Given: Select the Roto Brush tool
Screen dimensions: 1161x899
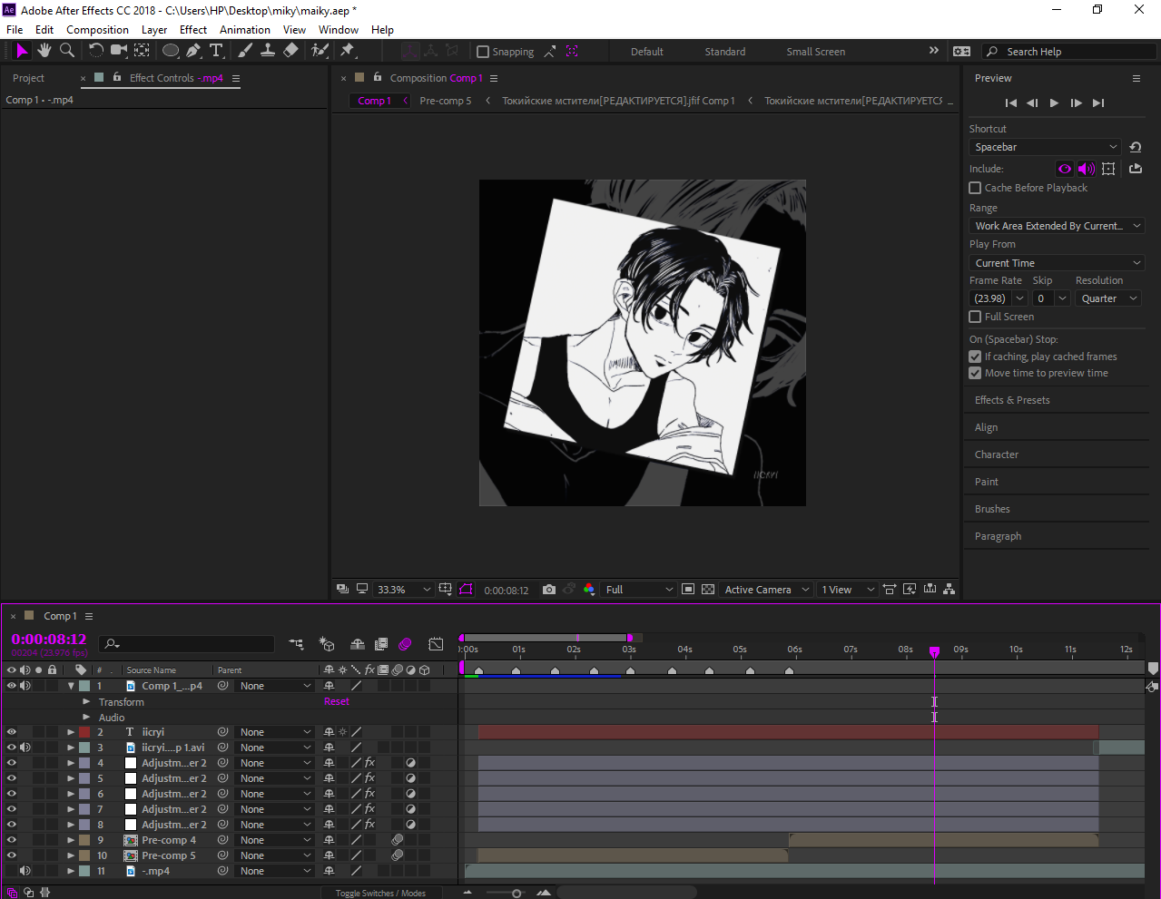Looking at the screenshot, I should pos(320,51).
